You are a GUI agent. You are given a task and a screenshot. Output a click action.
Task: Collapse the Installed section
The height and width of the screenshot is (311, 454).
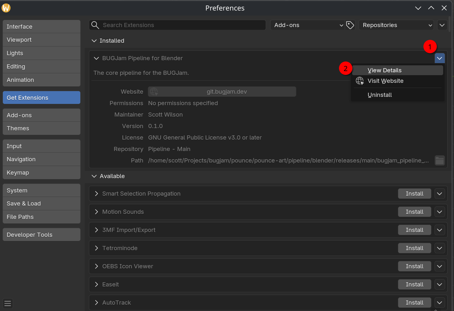point(94,41)
